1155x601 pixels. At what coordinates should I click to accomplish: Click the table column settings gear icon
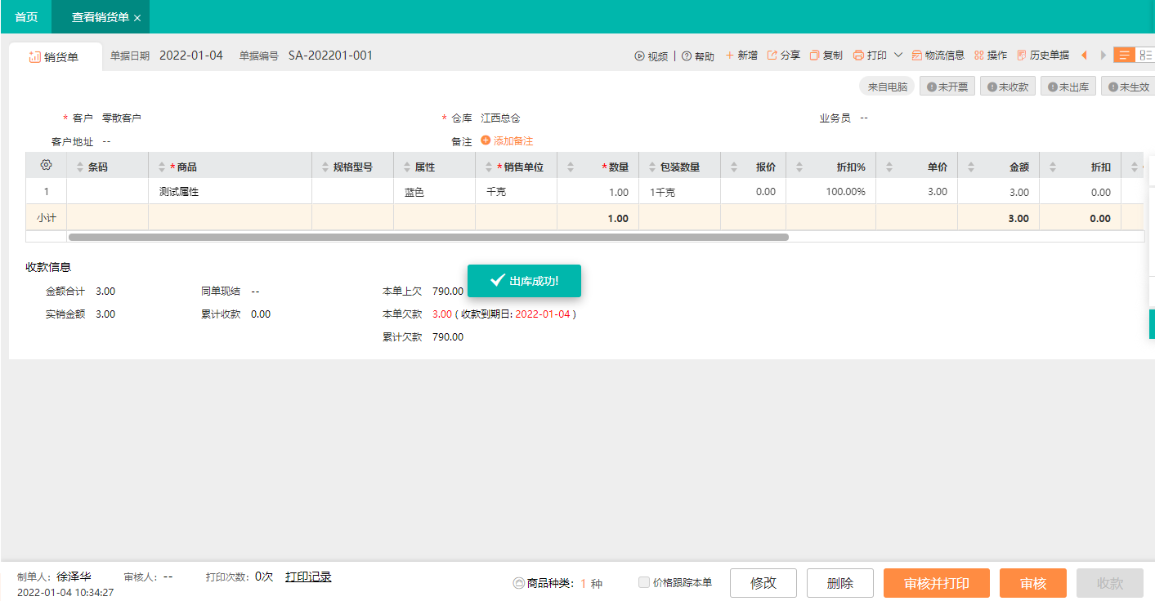46,165
